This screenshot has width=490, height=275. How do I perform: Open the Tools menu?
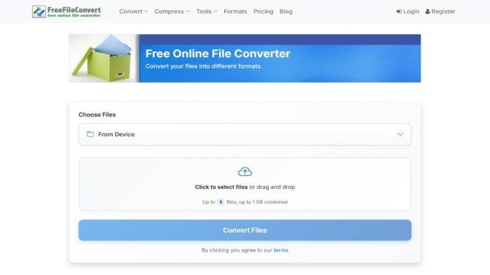point(206,12)
